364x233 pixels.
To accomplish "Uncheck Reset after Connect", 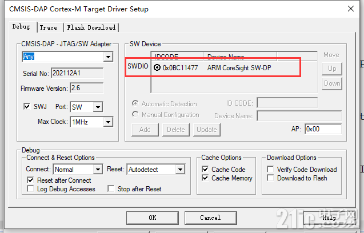I will click(x=30, y=180).
